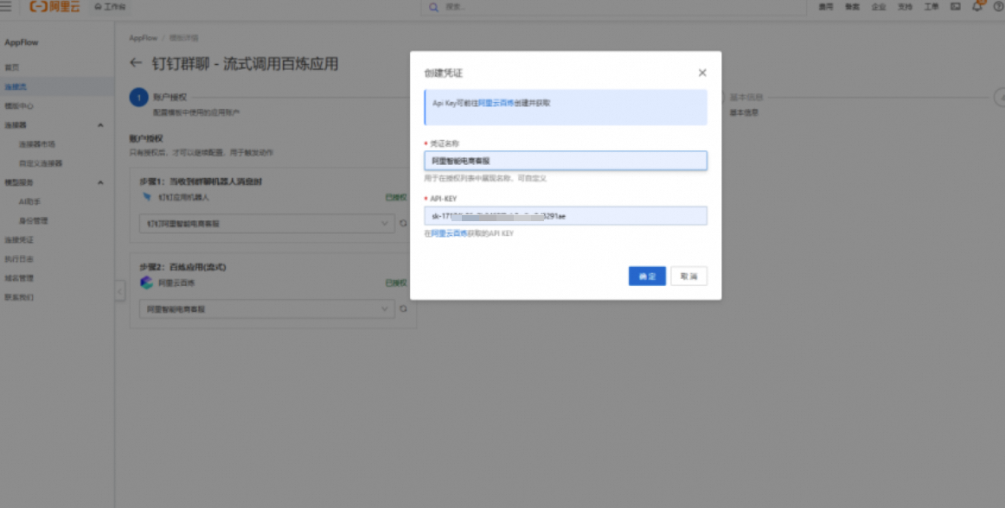1005x508 pixels.
Task: Click the 凭证名称 input field
Action: 566,161
